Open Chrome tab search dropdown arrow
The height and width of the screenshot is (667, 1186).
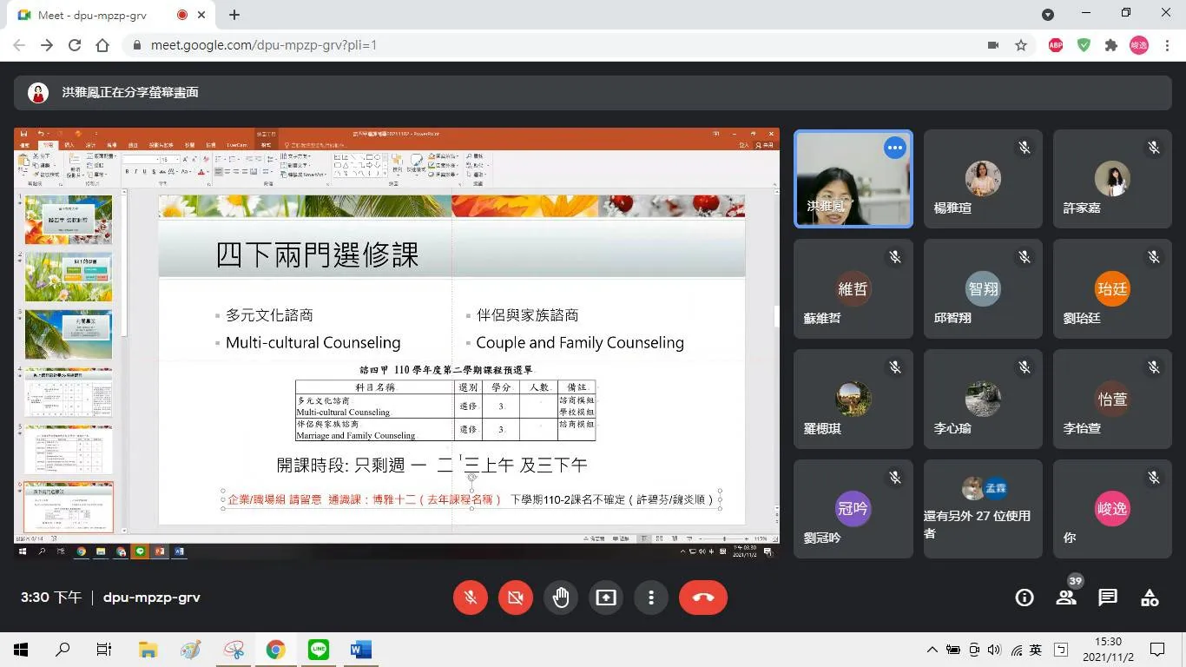click(1048, 15)
